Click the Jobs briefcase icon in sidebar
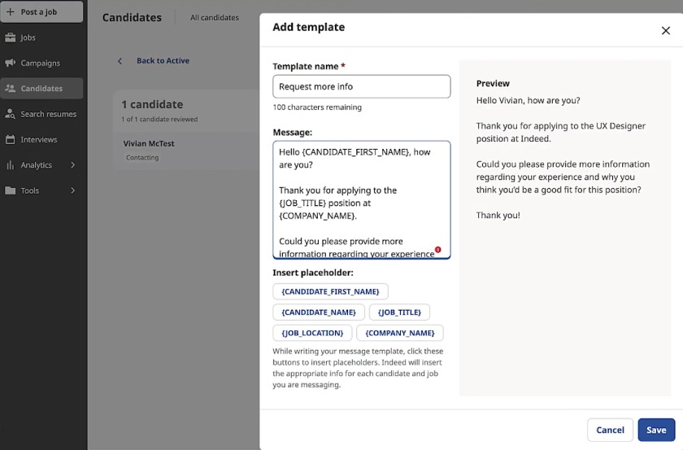683x450 pixels. coord(11,37)
